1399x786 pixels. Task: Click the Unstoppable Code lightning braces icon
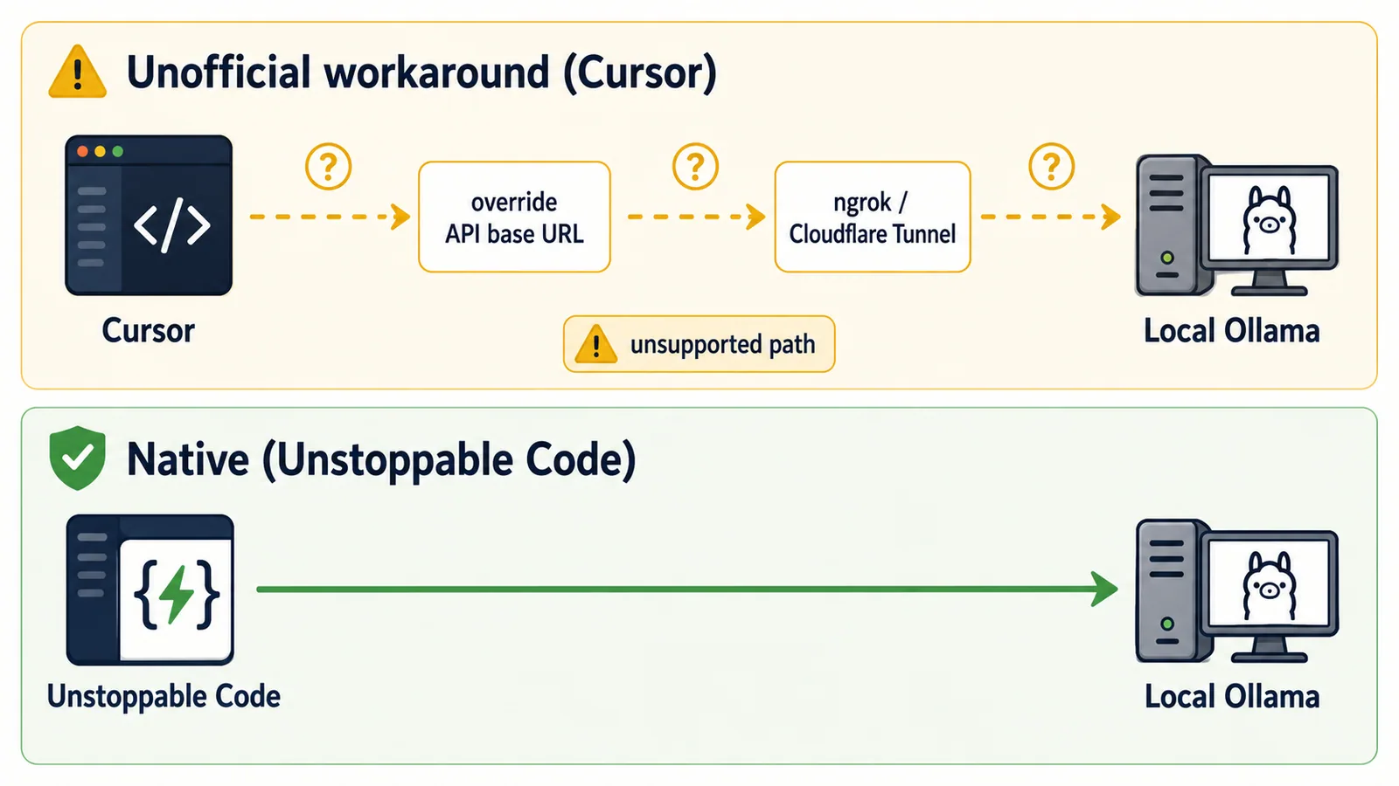150,589
